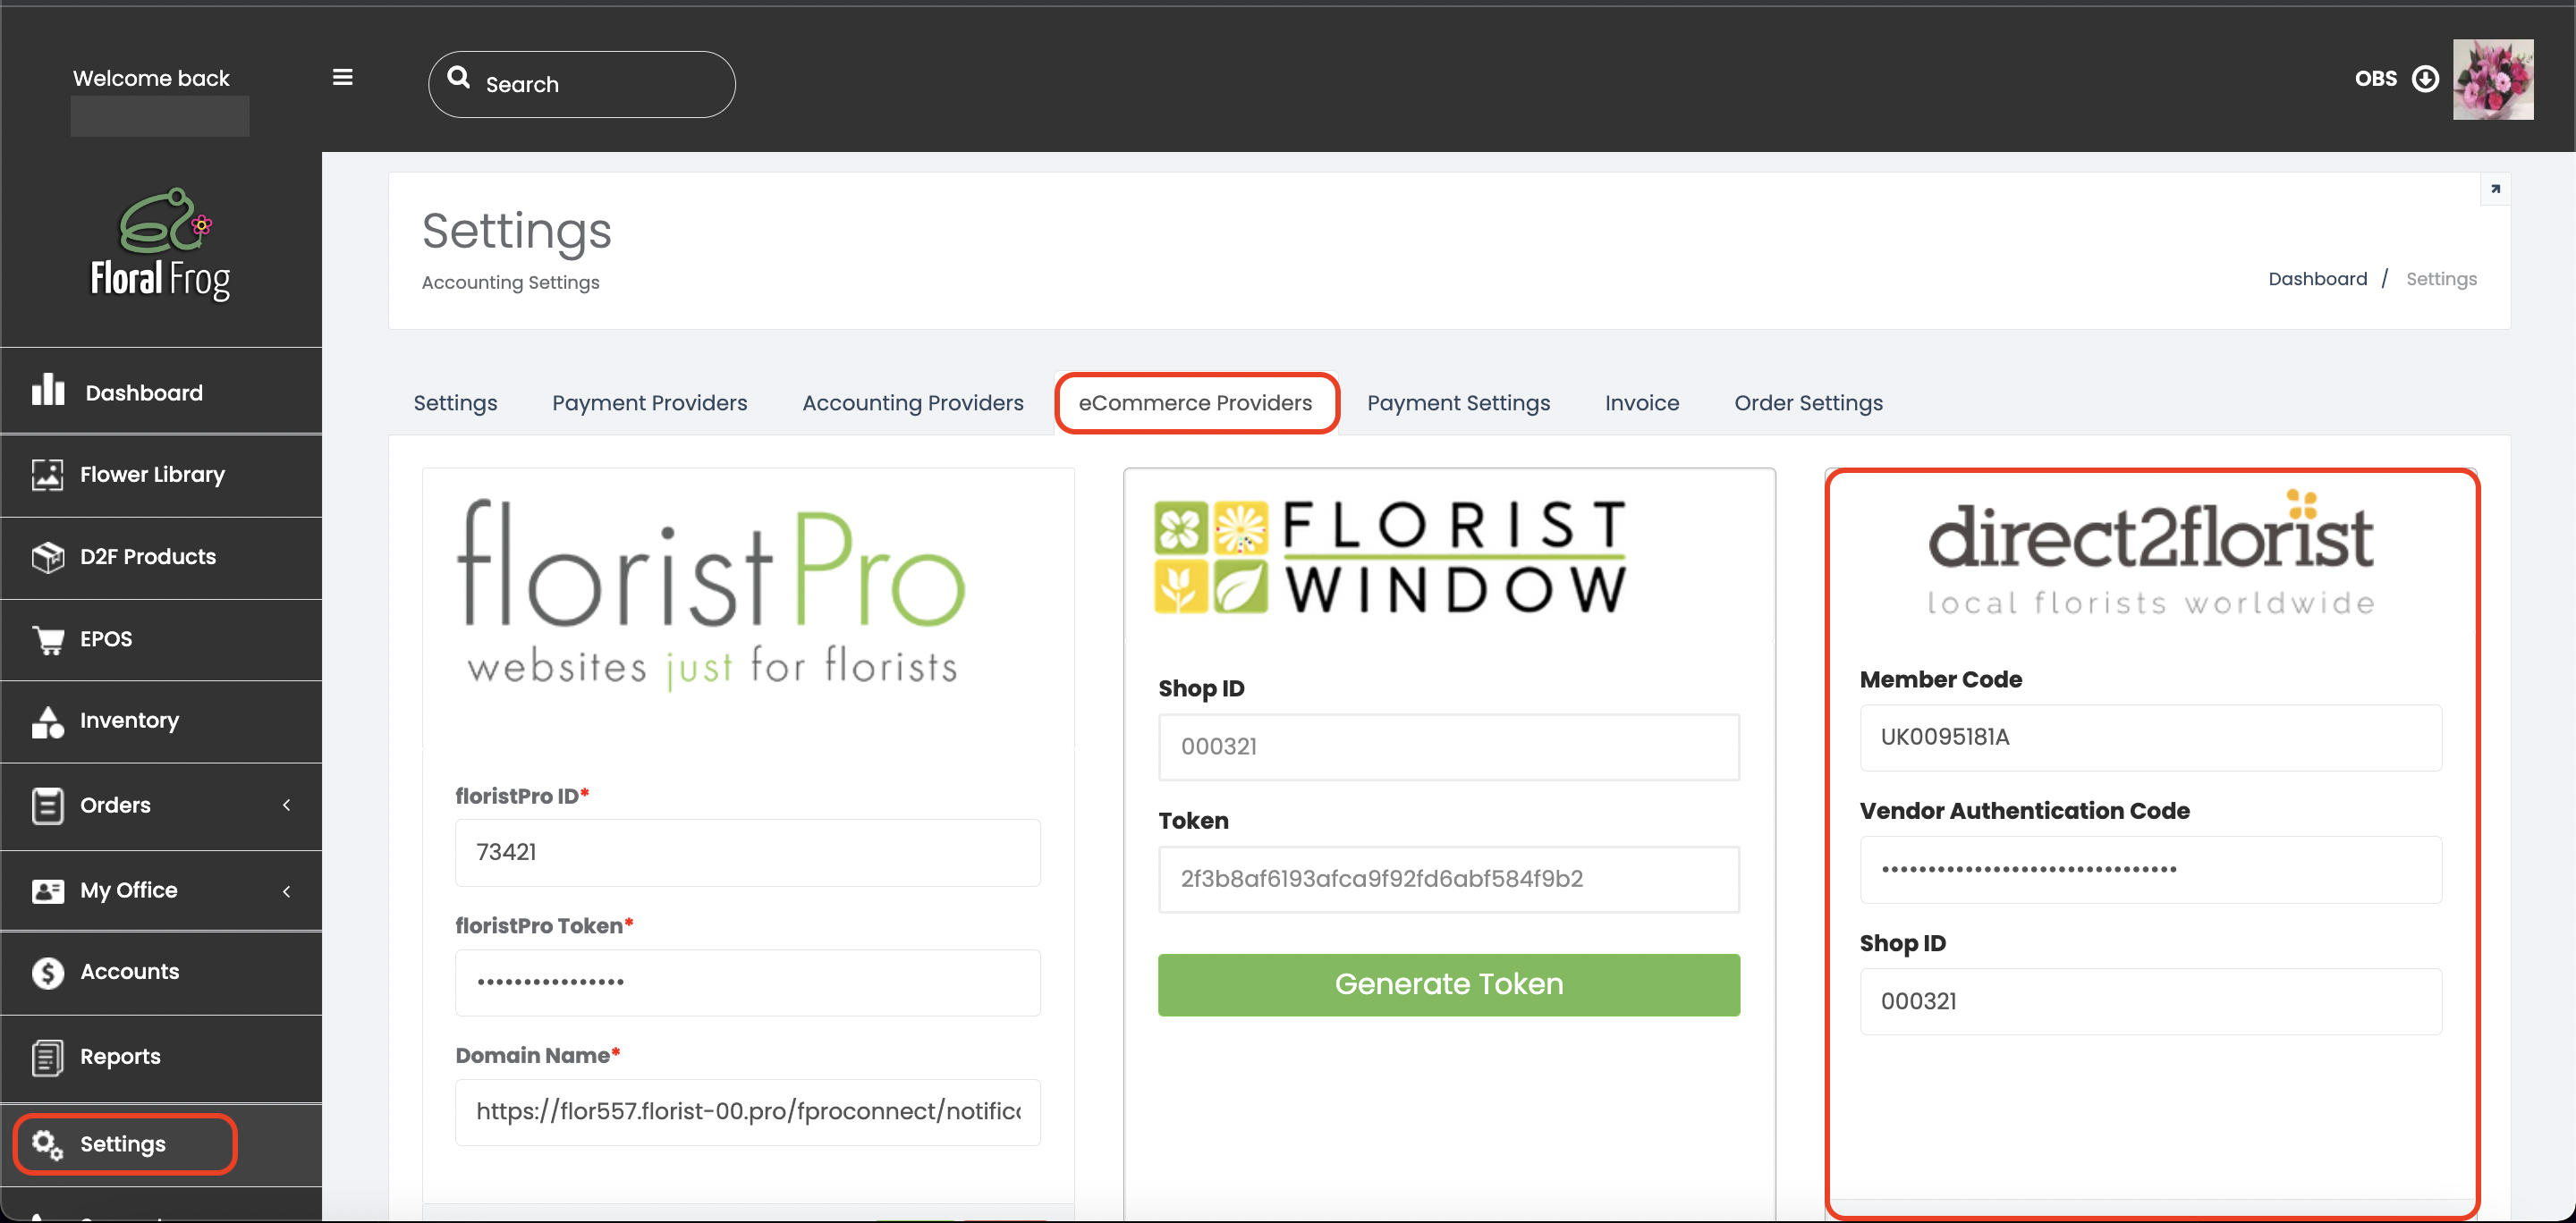Open the Dashboard breadcrumb link
The image size is (2576, 1223).
pyautogui.click(x=2318, y=279)
